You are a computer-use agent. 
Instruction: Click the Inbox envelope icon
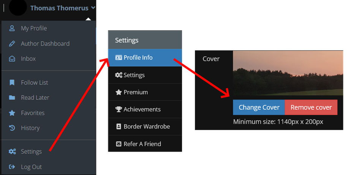click(x=12, y=59)
